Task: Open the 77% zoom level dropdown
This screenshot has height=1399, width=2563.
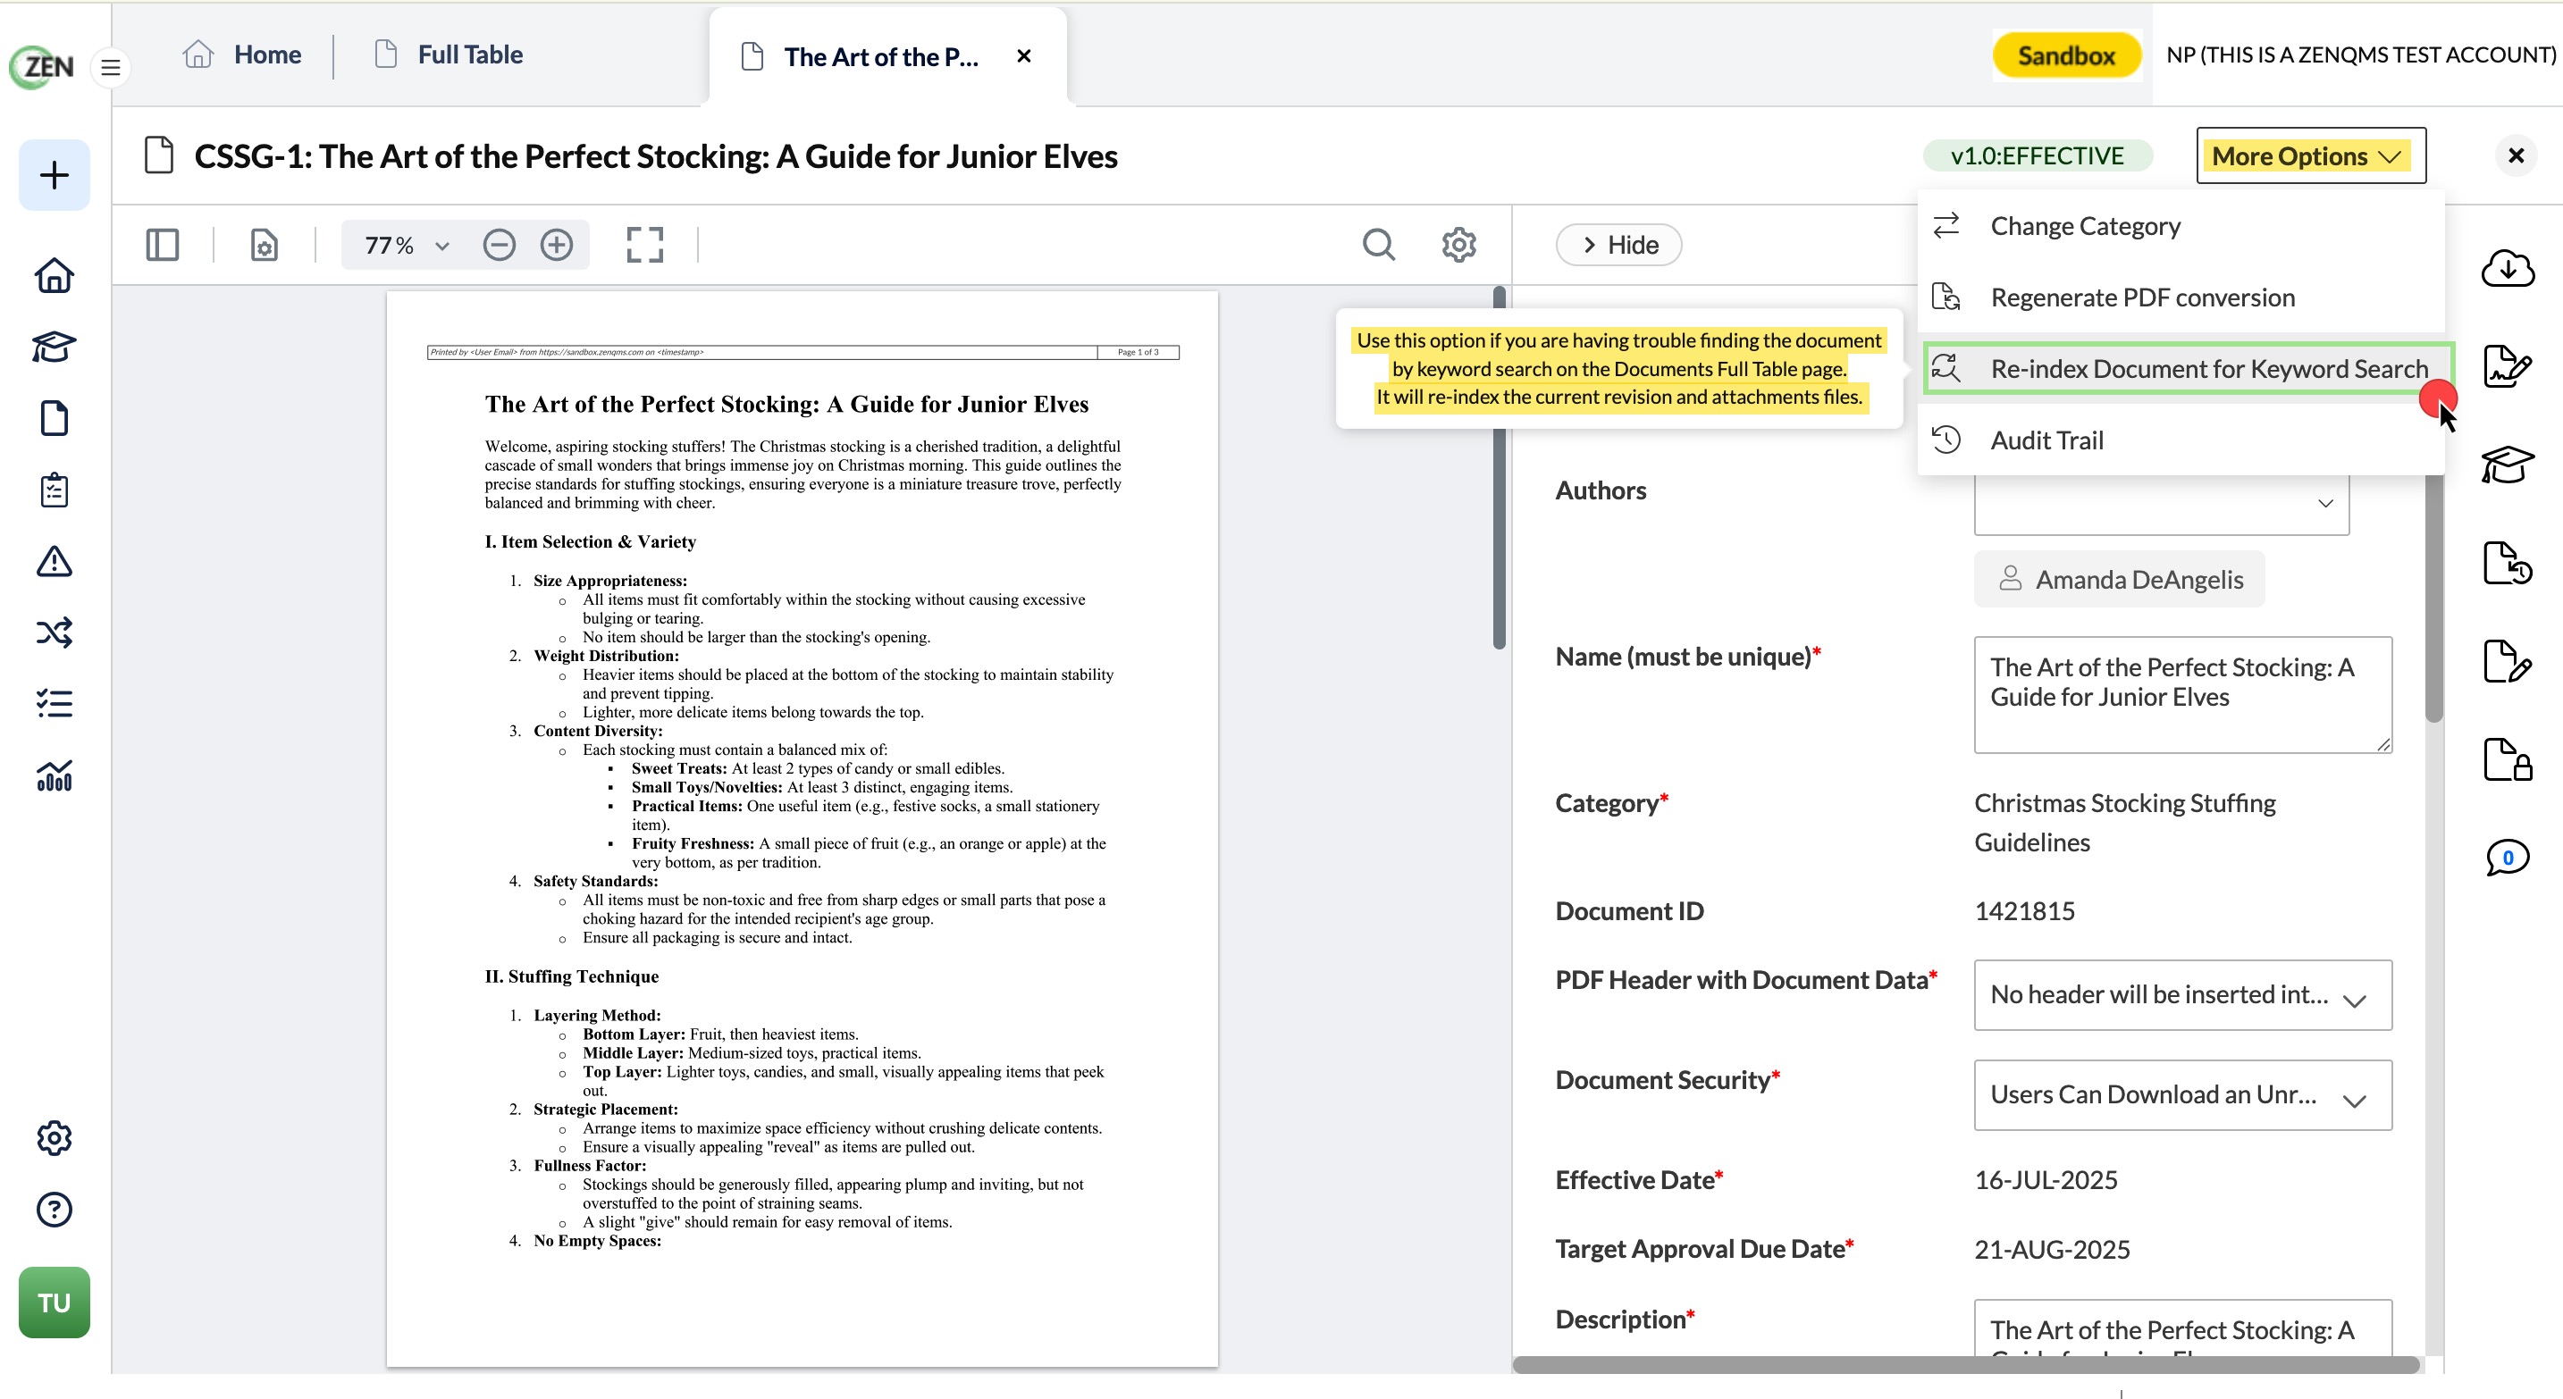Action: tap(407, 245)
